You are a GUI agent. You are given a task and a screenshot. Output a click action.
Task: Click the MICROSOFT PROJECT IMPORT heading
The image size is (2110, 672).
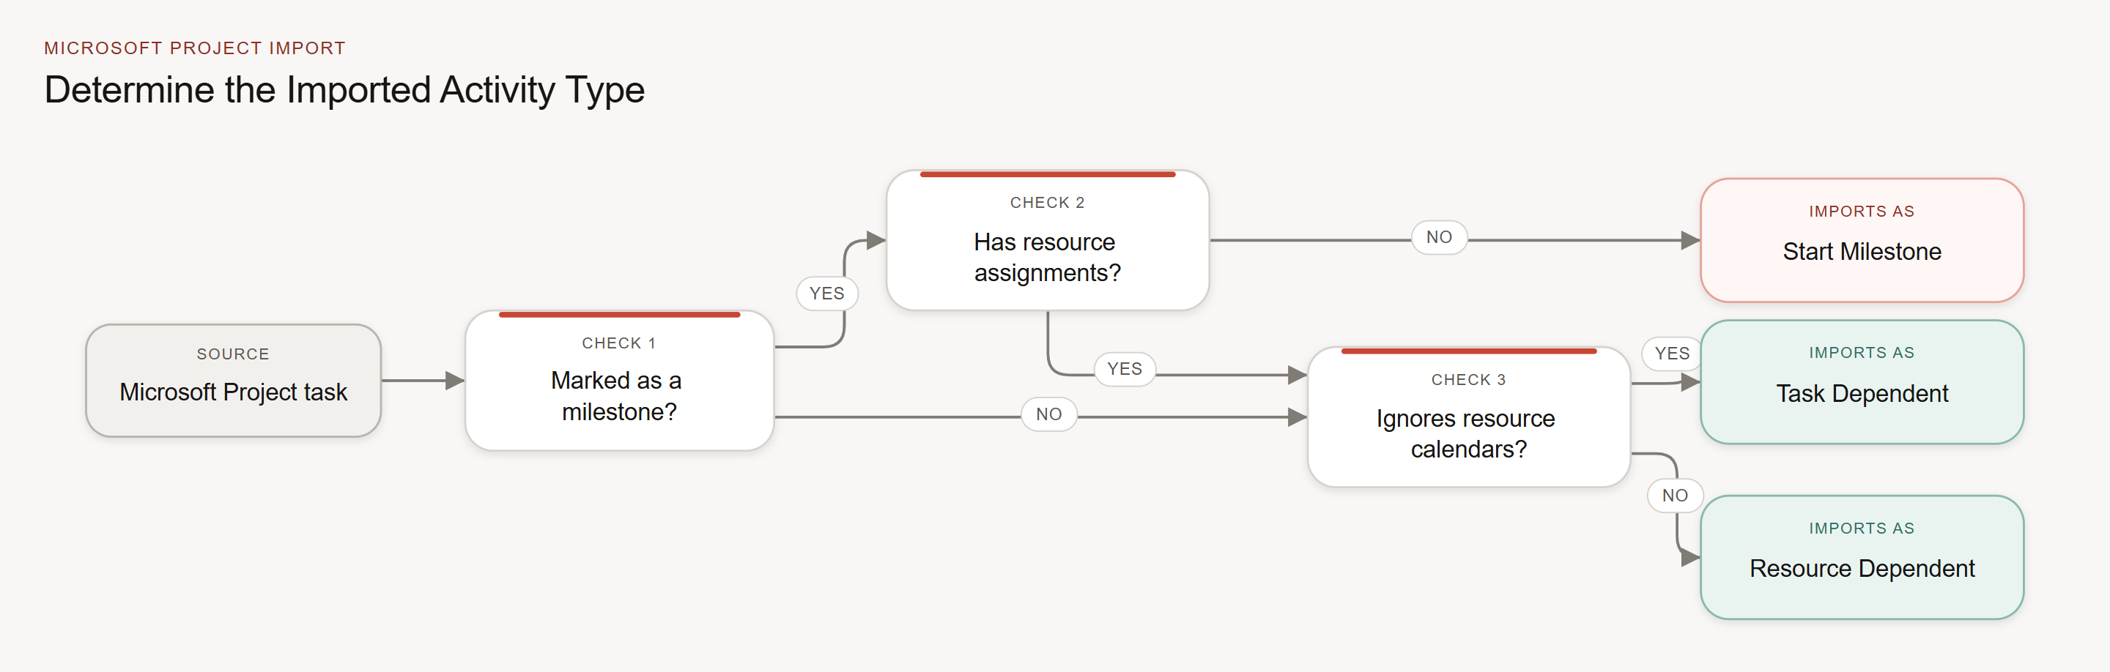(195, 48)
